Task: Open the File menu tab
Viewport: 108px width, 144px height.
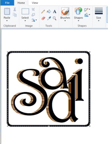Action: [7, 3]
